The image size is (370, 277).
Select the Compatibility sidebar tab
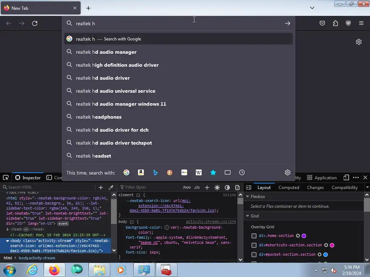344,188
